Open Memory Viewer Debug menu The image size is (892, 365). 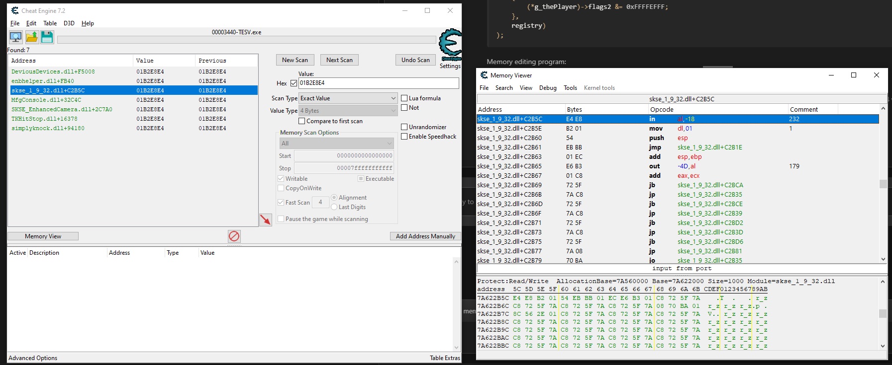pos(548,88)
